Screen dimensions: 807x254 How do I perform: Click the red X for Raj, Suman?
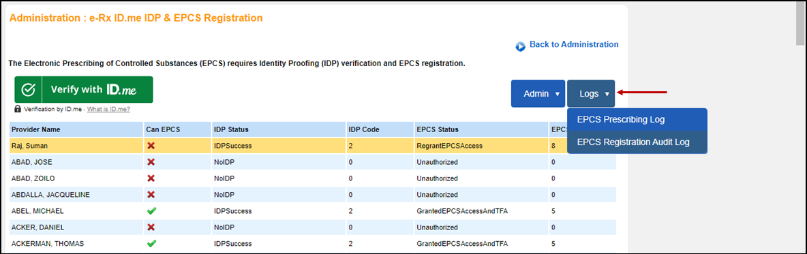151,146
